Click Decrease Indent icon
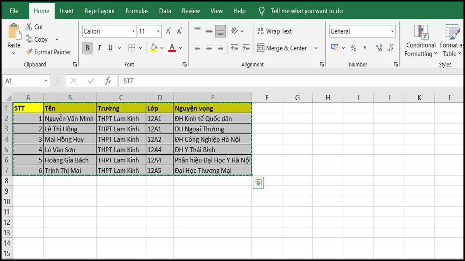 (x=234, y=48)
